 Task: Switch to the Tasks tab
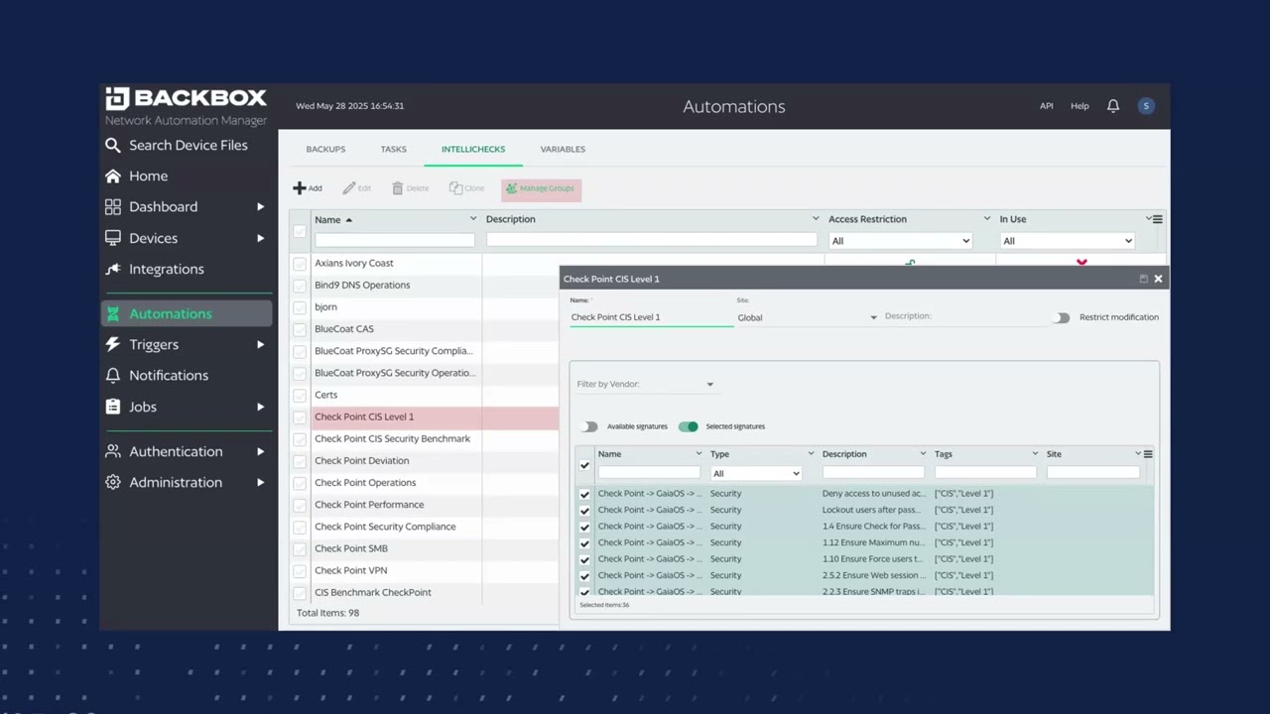pyautogui.click(x=394, y=149)
